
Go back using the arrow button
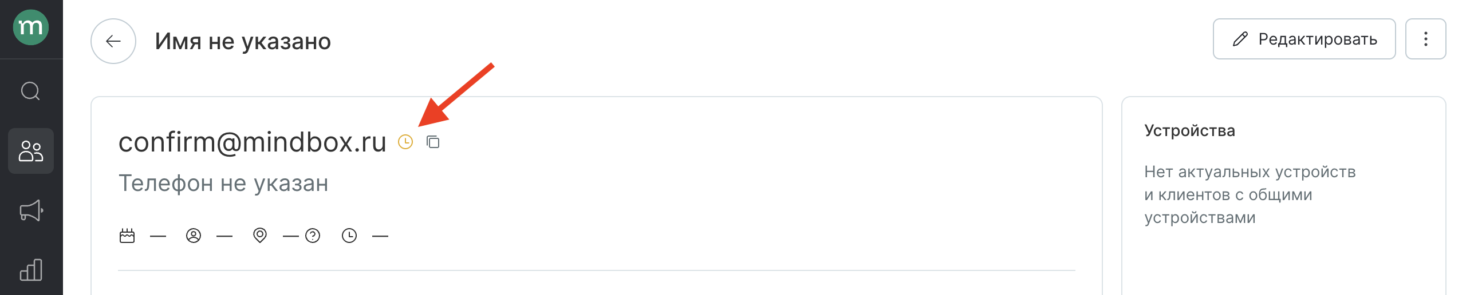tap(113, 41)
